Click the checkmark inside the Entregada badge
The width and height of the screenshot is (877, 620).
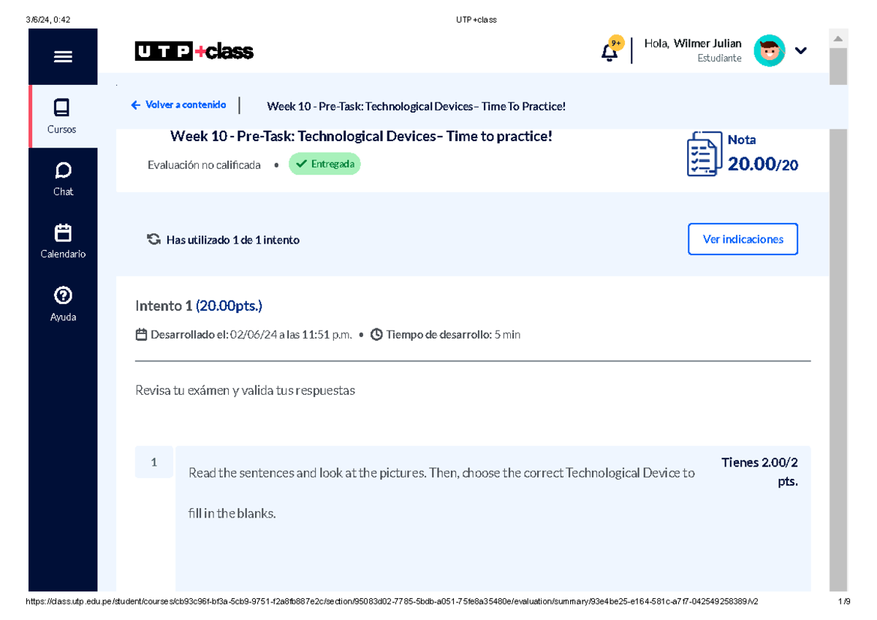302,164
